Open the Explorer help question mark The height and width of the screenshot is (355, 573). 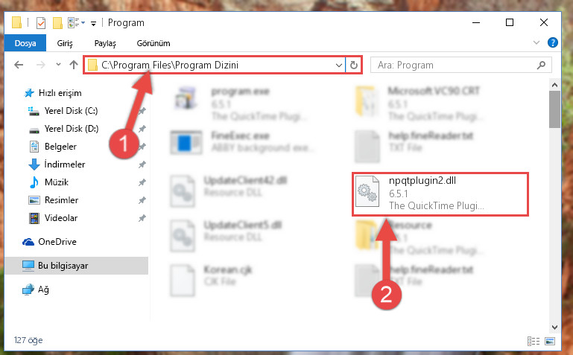(553, 42)
